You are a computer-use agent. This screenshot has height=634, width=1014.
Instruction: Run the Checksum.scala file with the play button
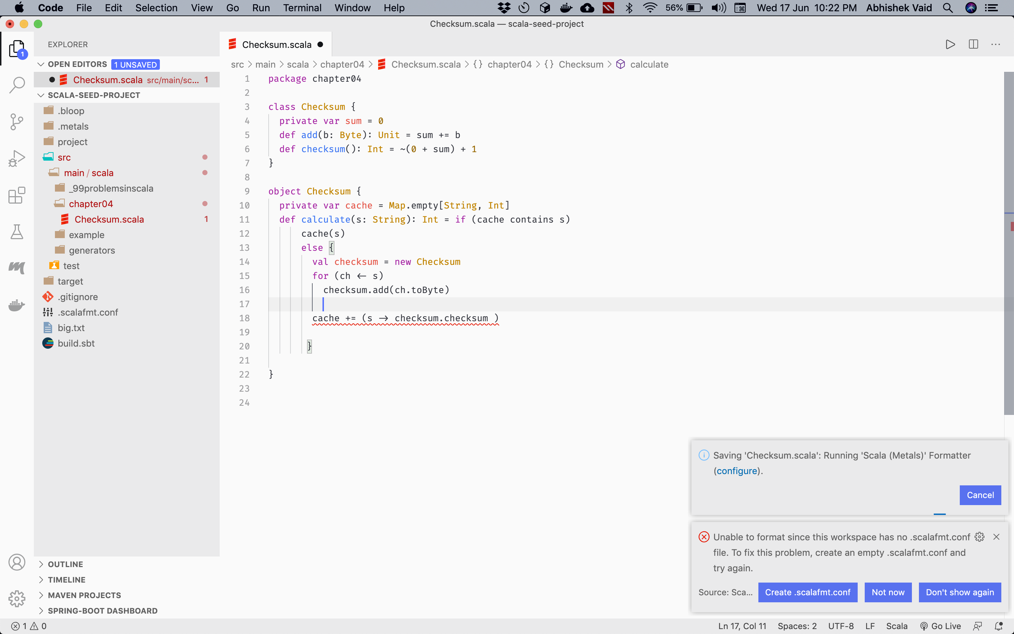[x=950, y=44]
